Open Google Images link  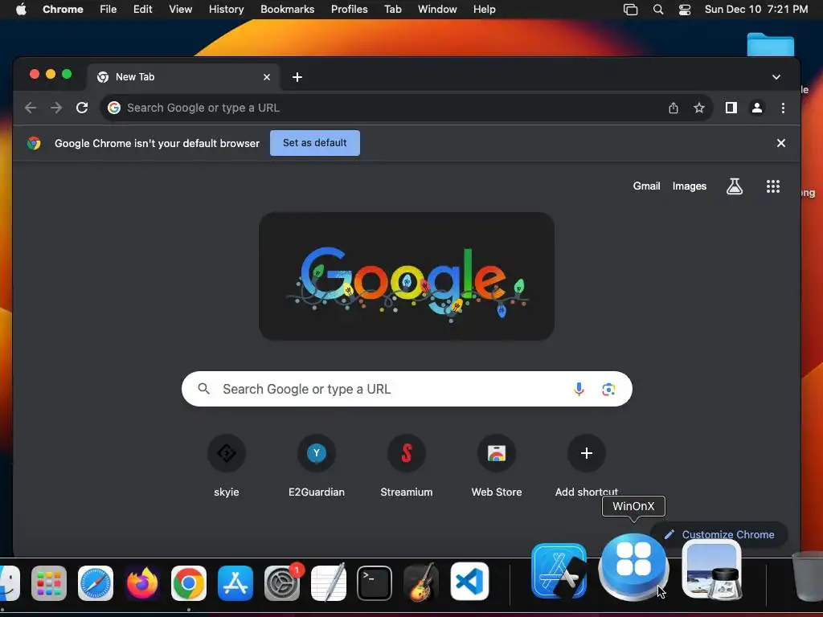(x=689, y=186)
